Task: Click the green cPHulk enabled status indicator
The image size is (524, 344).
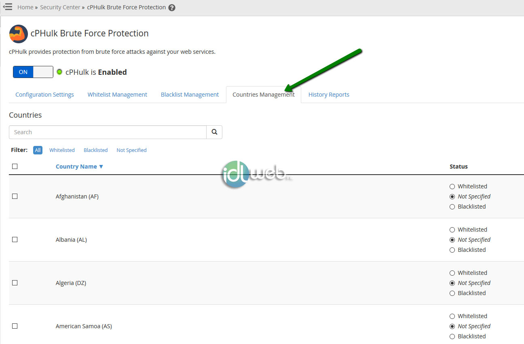Action: [x=59, y=72]
